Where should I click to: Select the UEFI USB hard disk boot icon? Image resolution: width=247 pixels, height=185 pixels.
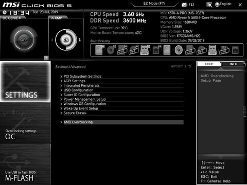(122, 50)
